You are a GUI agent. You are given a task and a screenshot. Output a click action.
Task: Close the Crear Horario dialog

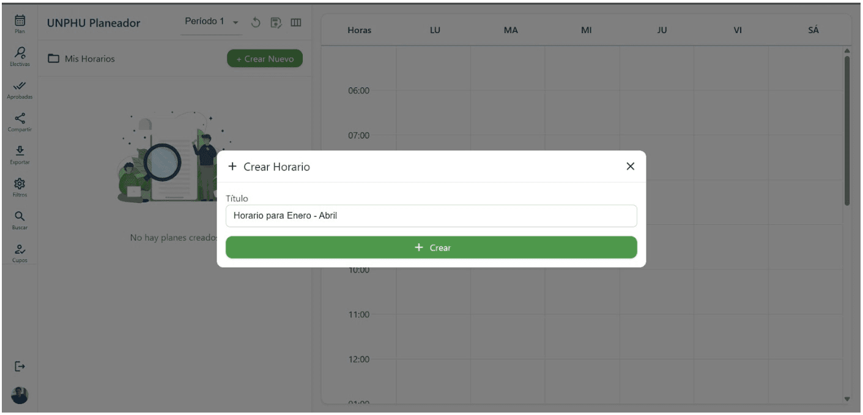tap(631, 166)
